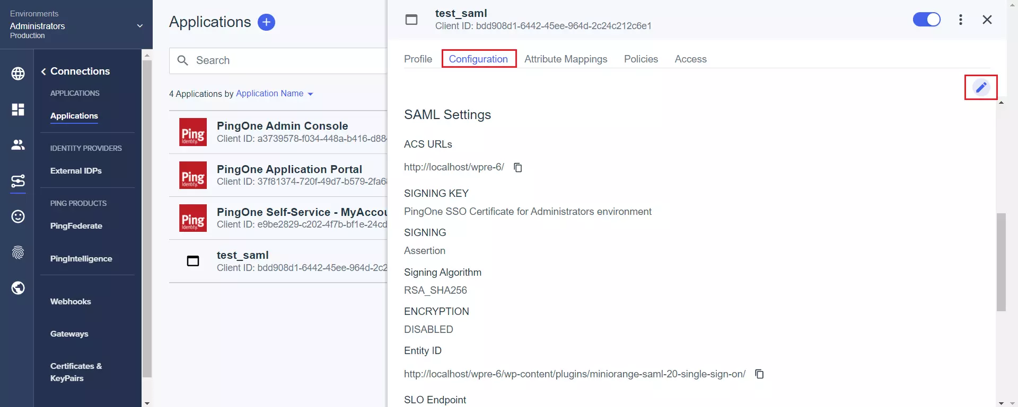This screenshot has height=407, width=1018.
Task: Click the PingOne Self-Service logo
Action: click(x=193, y=218)
